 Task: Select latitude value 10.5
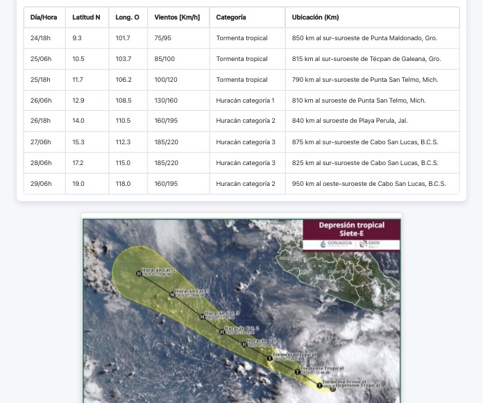(x=78, y=59)
